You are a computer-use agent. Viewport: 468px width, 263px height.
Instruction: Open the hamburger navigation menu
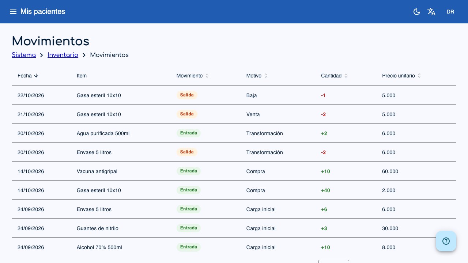tap(13, 12)
